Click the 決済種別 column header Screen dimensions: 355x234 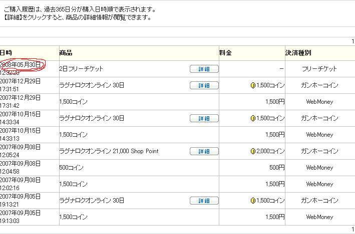[298, 53]
